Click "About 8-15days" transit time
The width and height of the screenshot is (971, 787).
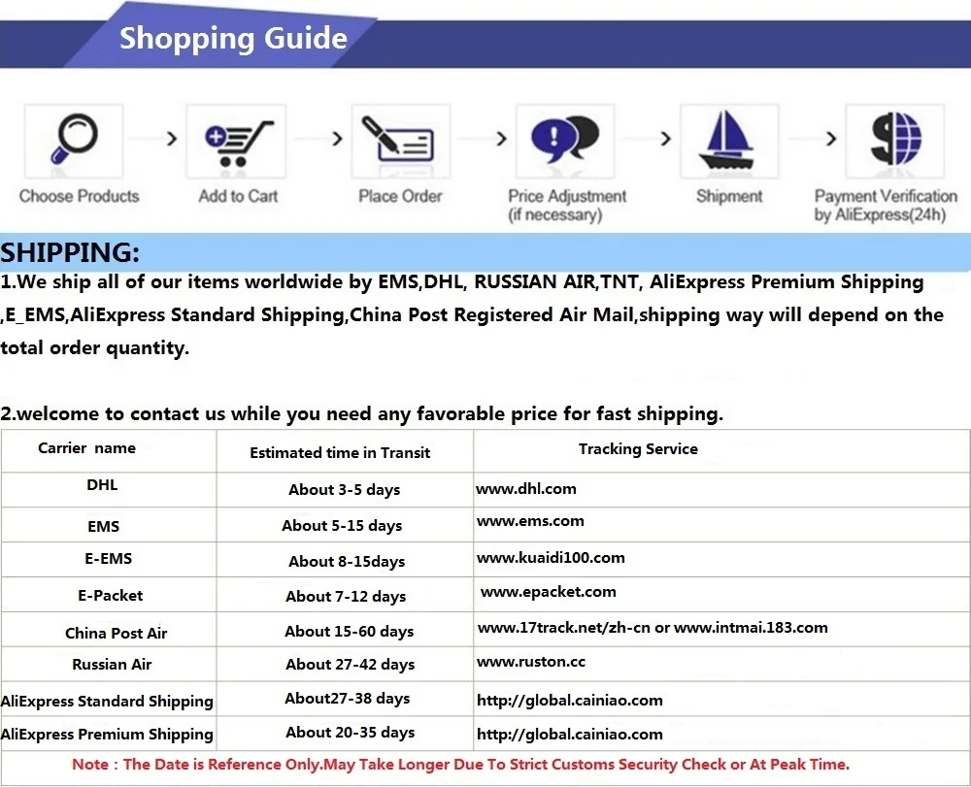[347, 561]
